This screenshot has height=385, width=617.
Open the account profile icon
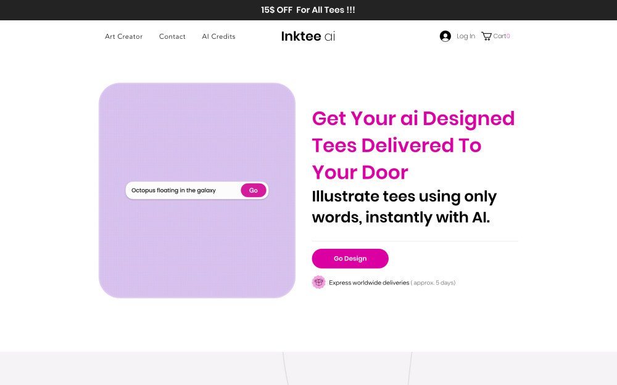(445, 36)
